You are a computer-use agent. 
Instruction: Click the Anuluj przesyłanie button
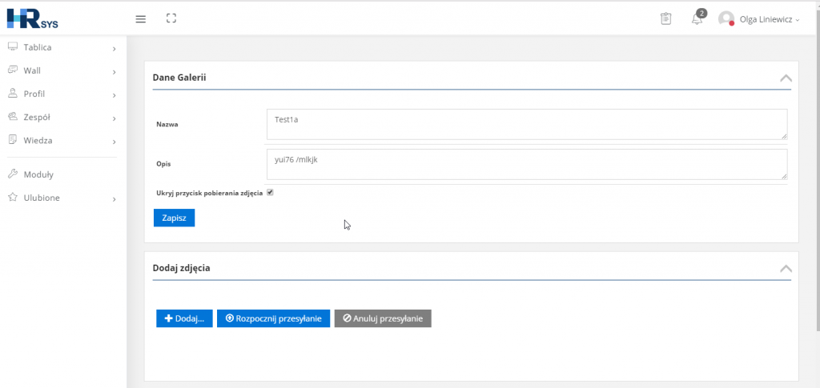tap(383, 318)
